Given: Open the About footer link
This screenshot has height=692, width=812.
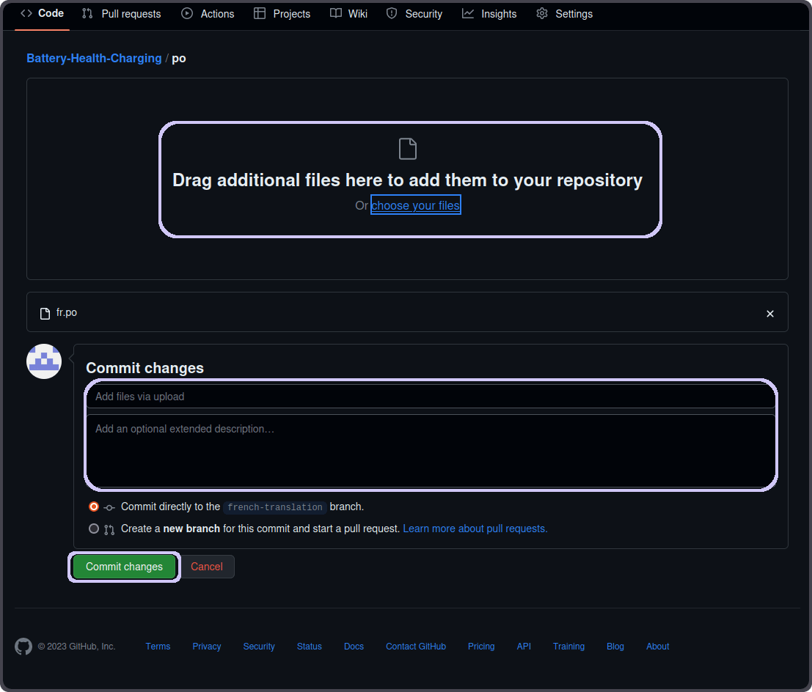Looking at the screenshot, I should (658, 647).
